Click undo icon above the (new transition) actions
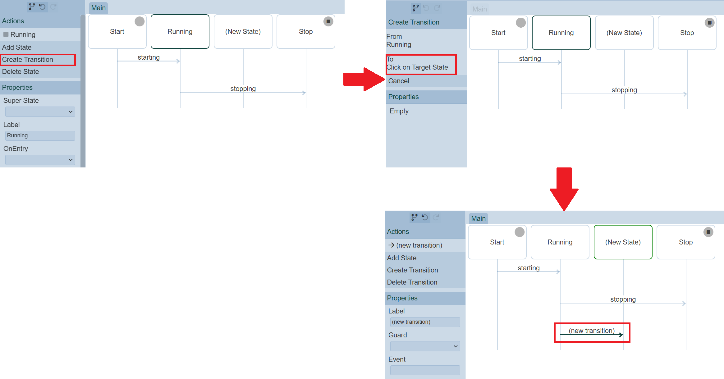The height and width of the screenshot is (379, 724). pos(425,217)
